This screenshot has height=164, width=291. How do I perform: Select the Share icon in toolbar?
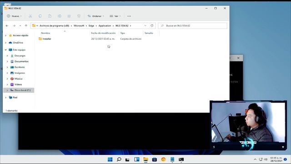[69, 16]
